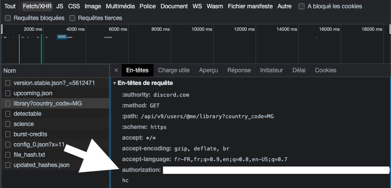
Task: Click the :scheme value https
Action: [x=158, y=127]
